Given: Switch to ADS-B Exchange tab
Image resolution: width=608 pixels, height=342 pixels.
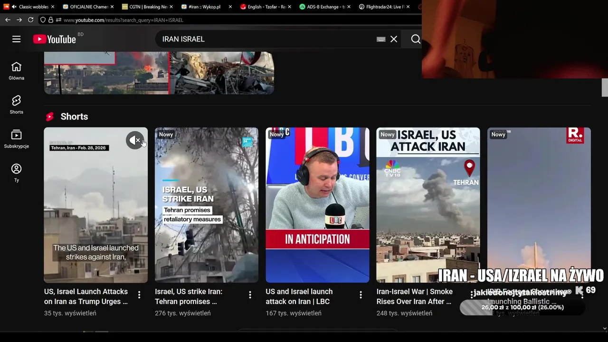Looking at the screenshot, I should pyautogui.click(x=325, y=7).
